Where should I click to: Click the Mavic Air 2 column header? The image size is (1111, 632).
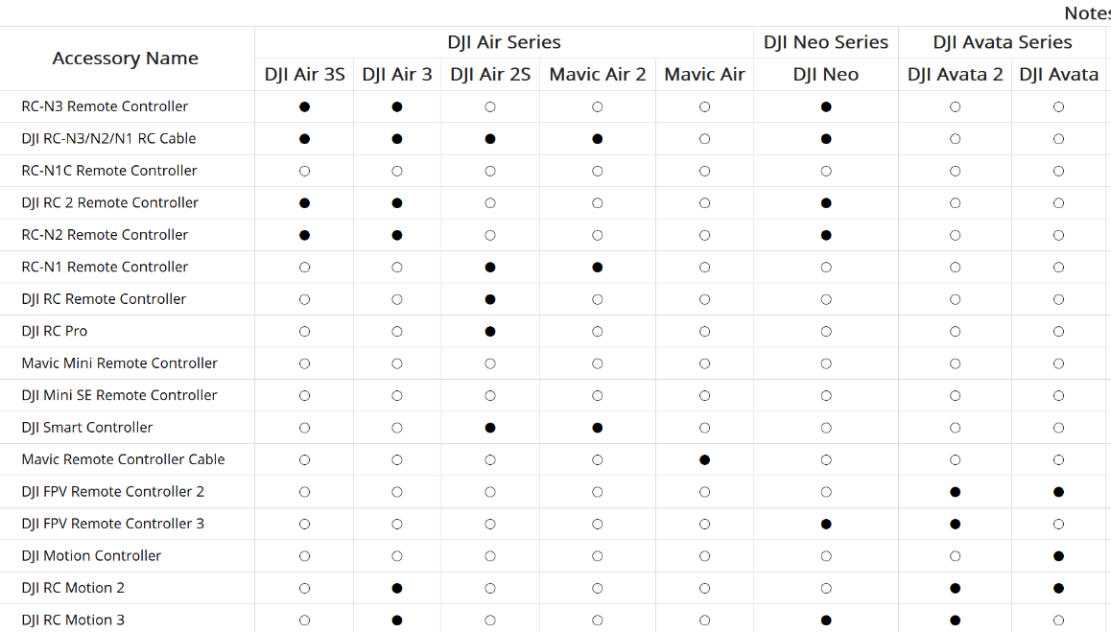598,75
